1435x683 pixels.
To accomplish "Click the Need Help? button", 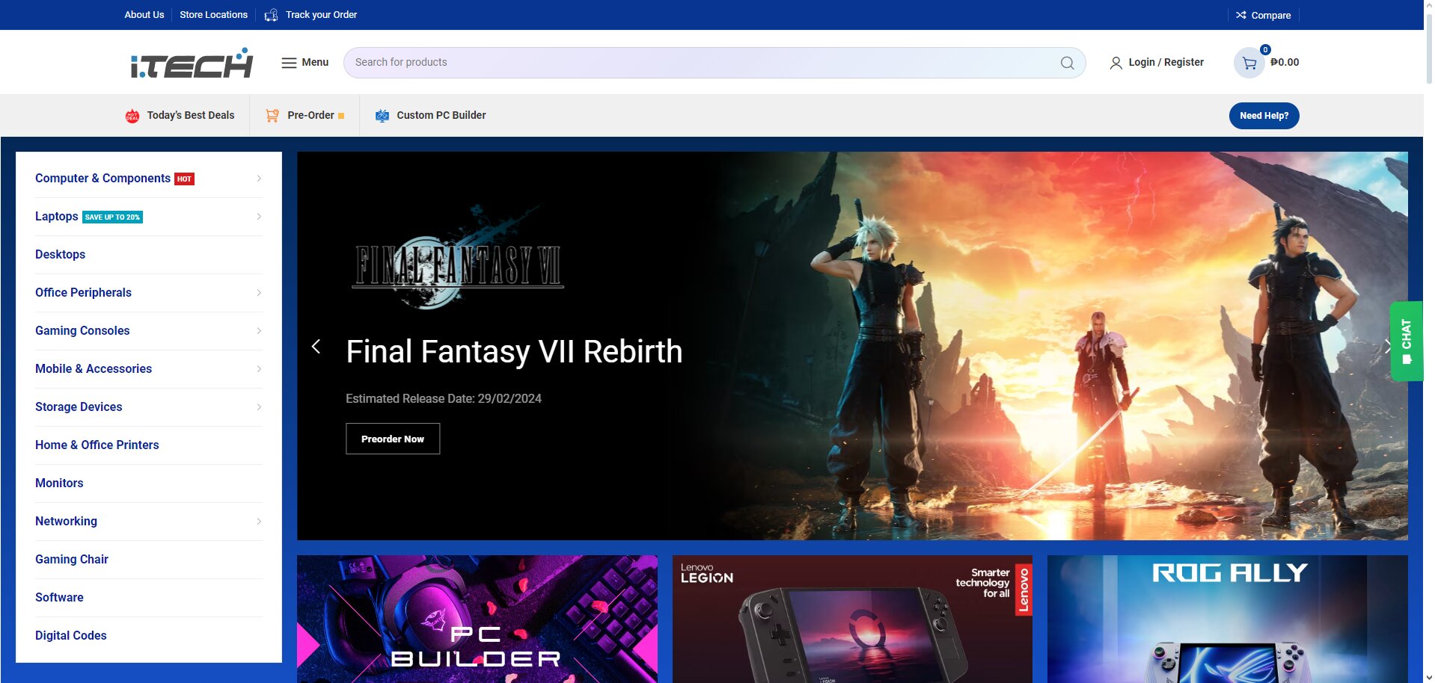I will (1264, 116).
